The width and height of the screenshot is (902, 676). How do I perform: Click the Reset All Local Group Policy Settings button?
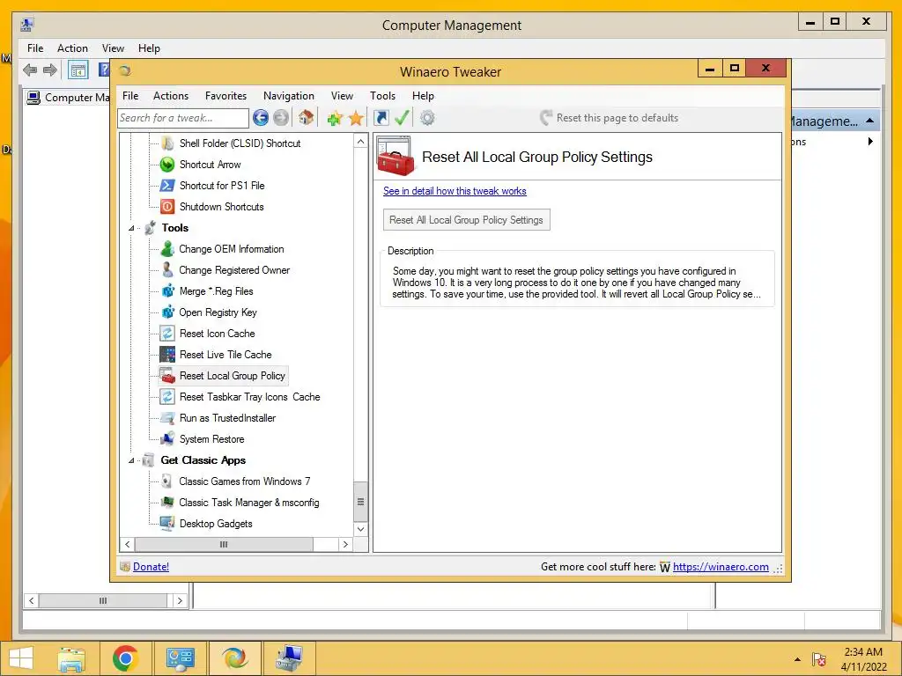[x=467, y=219]
